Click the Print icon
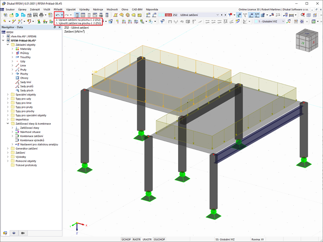Screen dimensions: 323x242 tap(41, 15)
